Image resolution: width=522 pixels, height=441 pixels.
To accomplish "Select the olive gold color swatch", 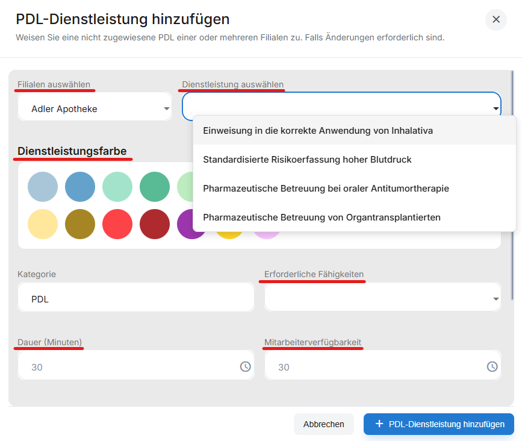I will pyautogui.click(x=80, y=224).
